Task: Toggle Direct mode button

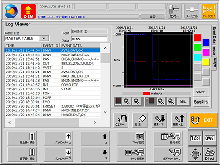Action: 210,154
